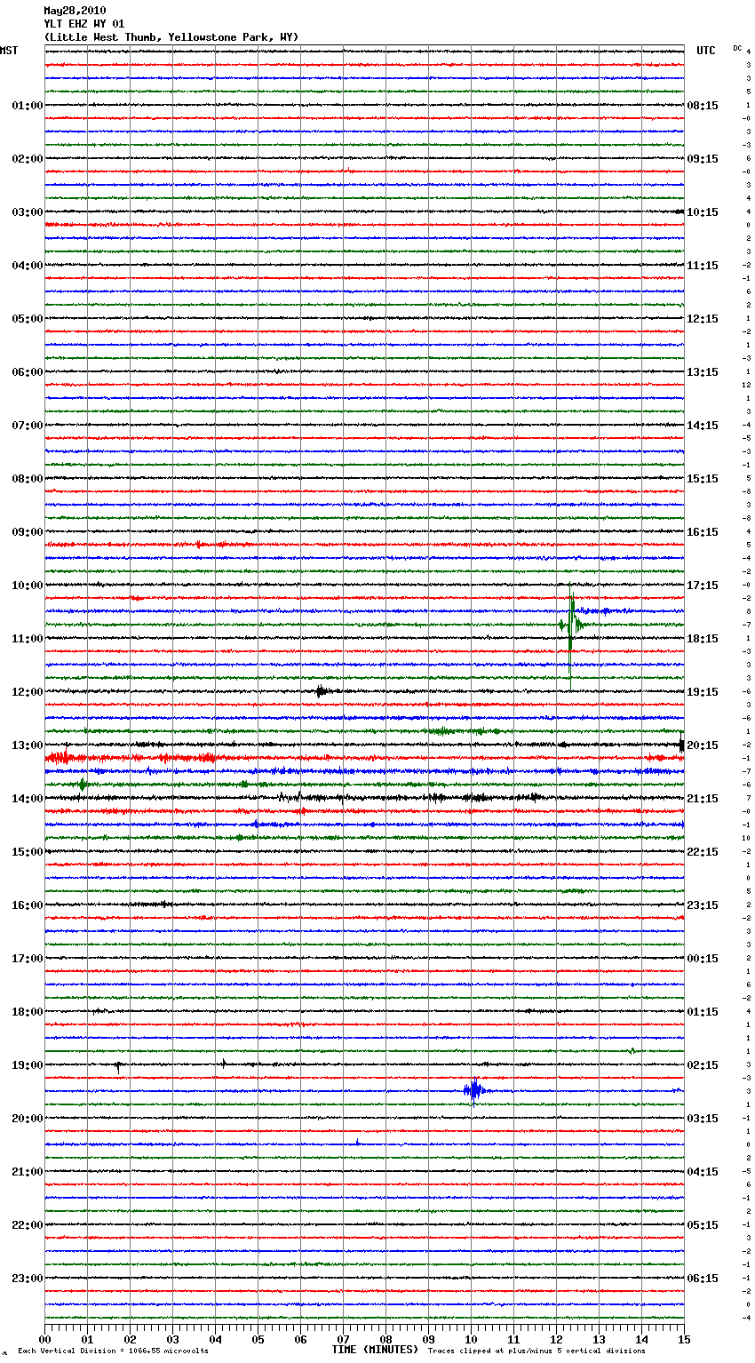Click the blue seismic burst in the 19:30 trace

tap(473, 1089)
